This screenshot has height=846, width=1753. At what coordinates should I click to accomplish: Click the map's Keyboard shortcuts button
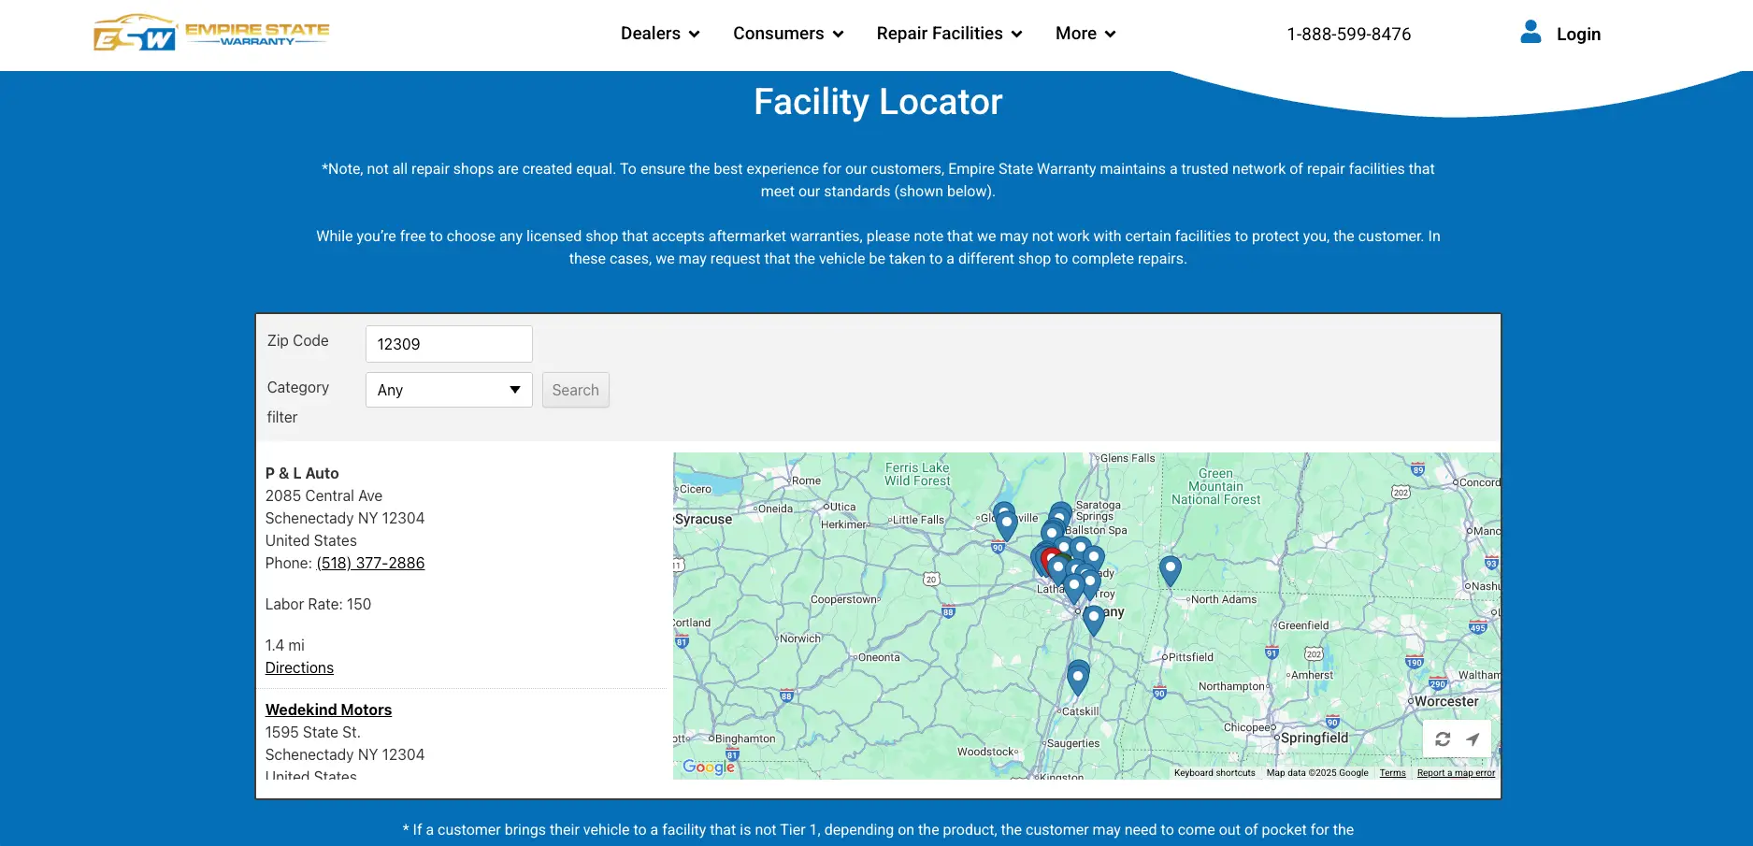(x=1214, y=773)
